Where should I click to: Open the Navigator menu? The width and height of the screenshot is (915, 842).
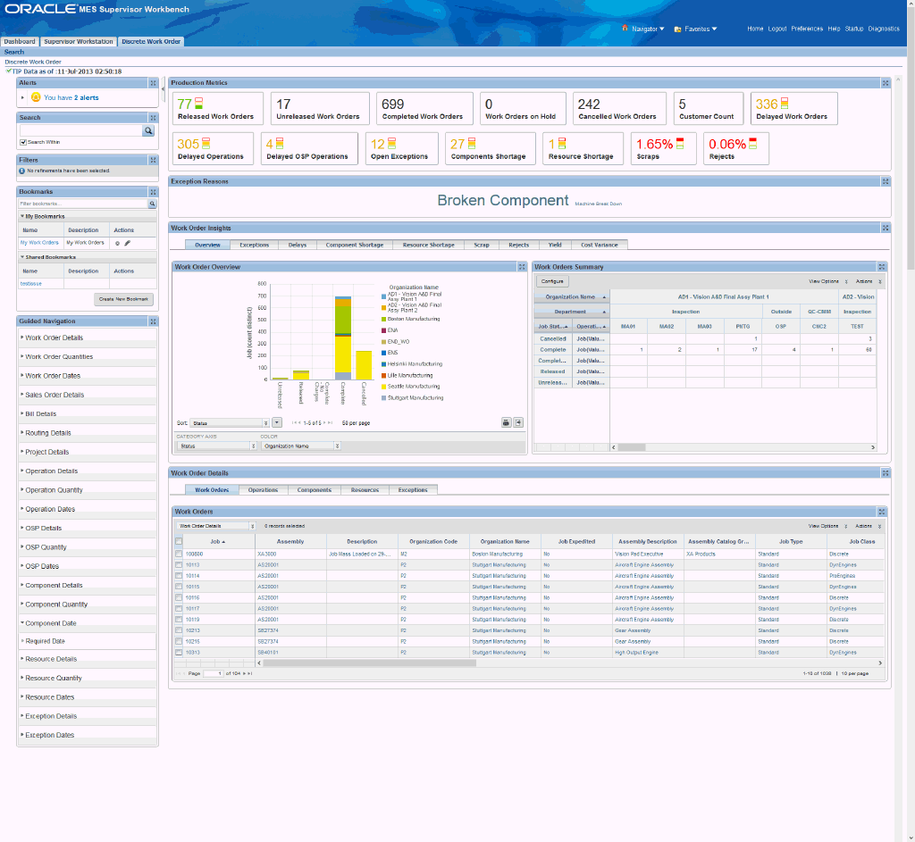point(648,29)
